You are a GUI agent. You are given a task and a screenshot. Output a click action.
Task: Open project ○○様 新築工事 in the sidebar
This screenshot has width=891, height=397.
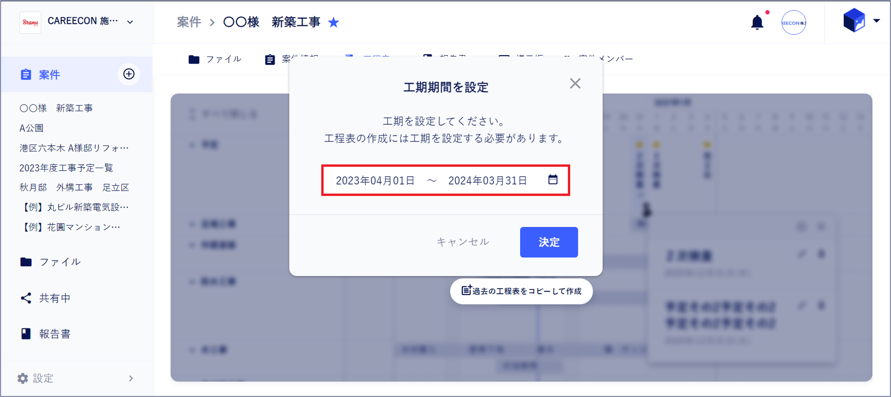[x=56, y=108]
